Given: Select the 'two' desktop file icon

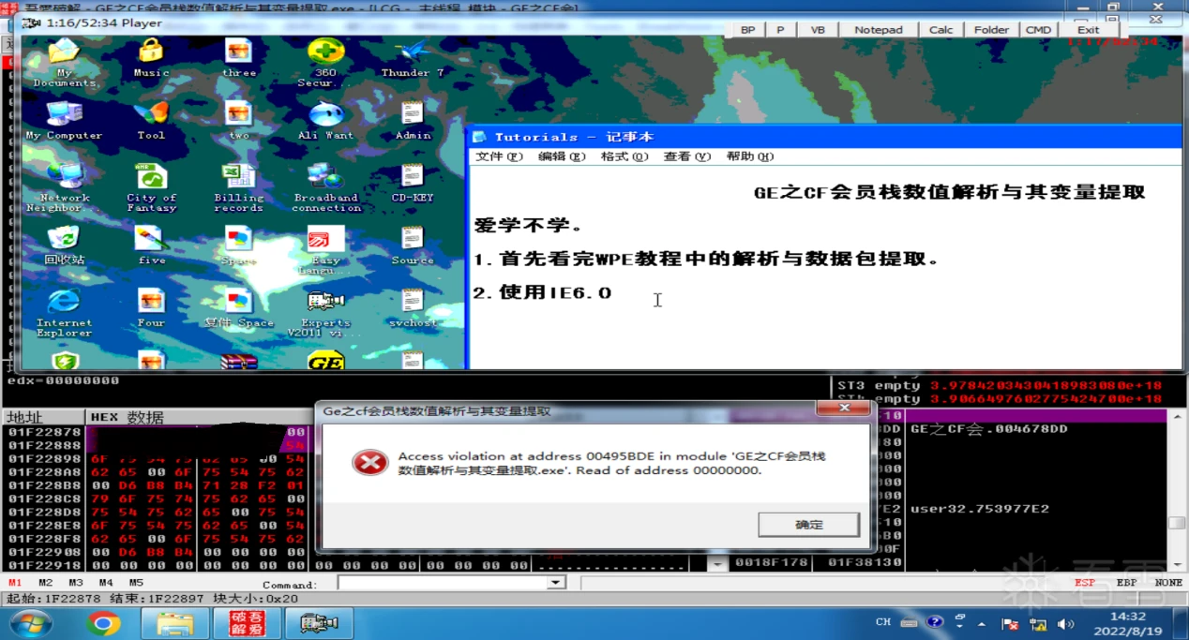Looking at the screenshot, I should pyautogui.click(x=239, y=120).
